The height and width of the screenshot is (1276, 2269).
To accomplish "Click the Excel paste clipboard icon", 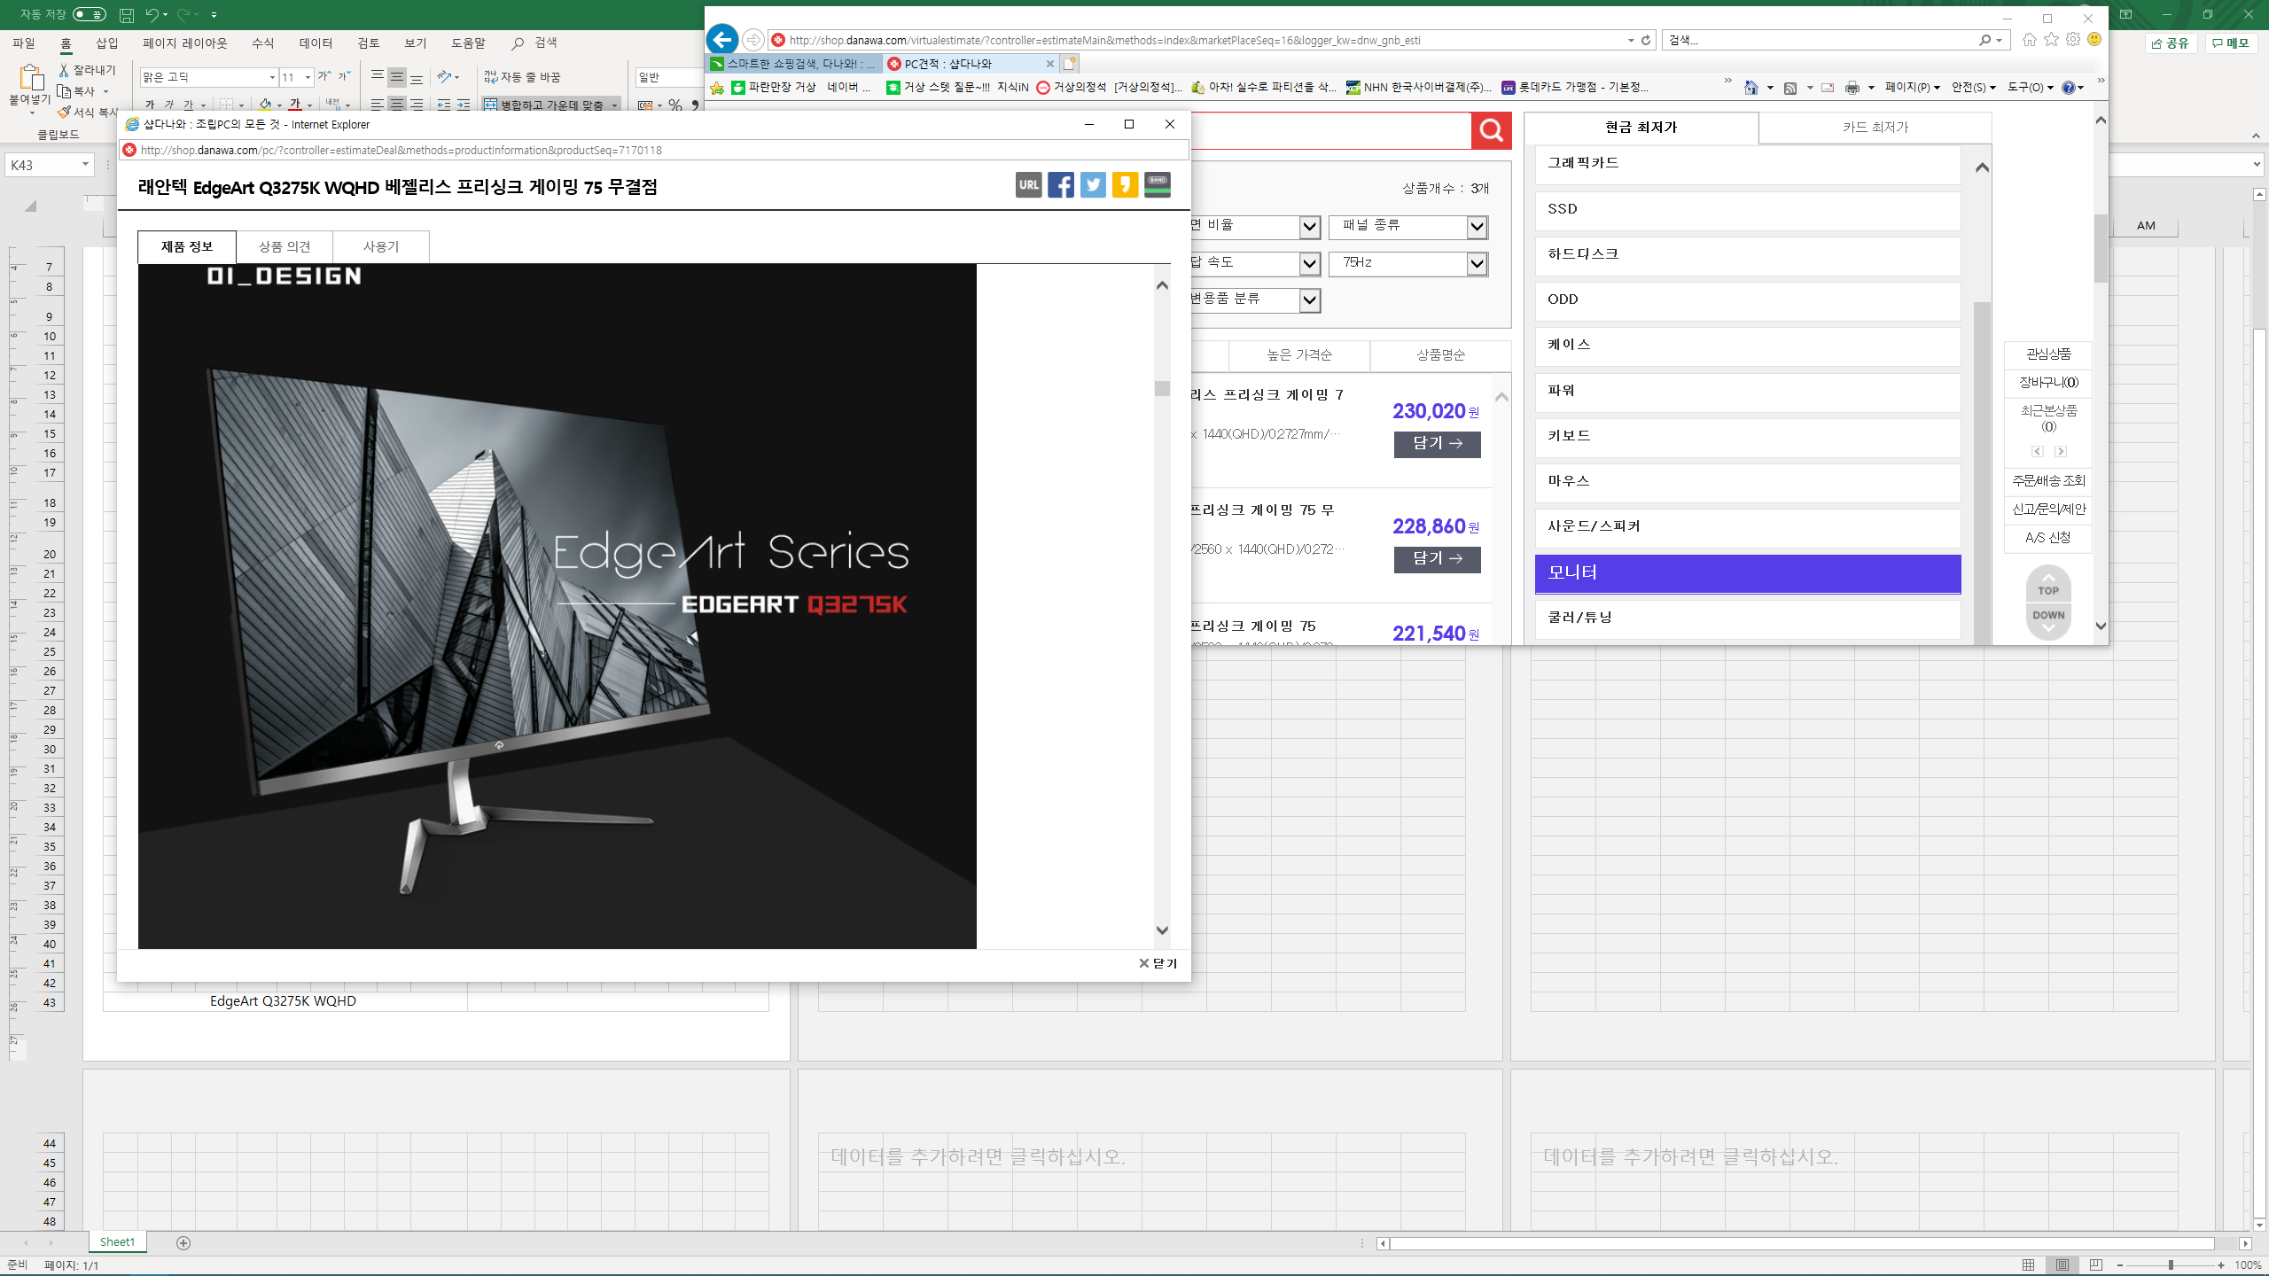I will (30, 78).
